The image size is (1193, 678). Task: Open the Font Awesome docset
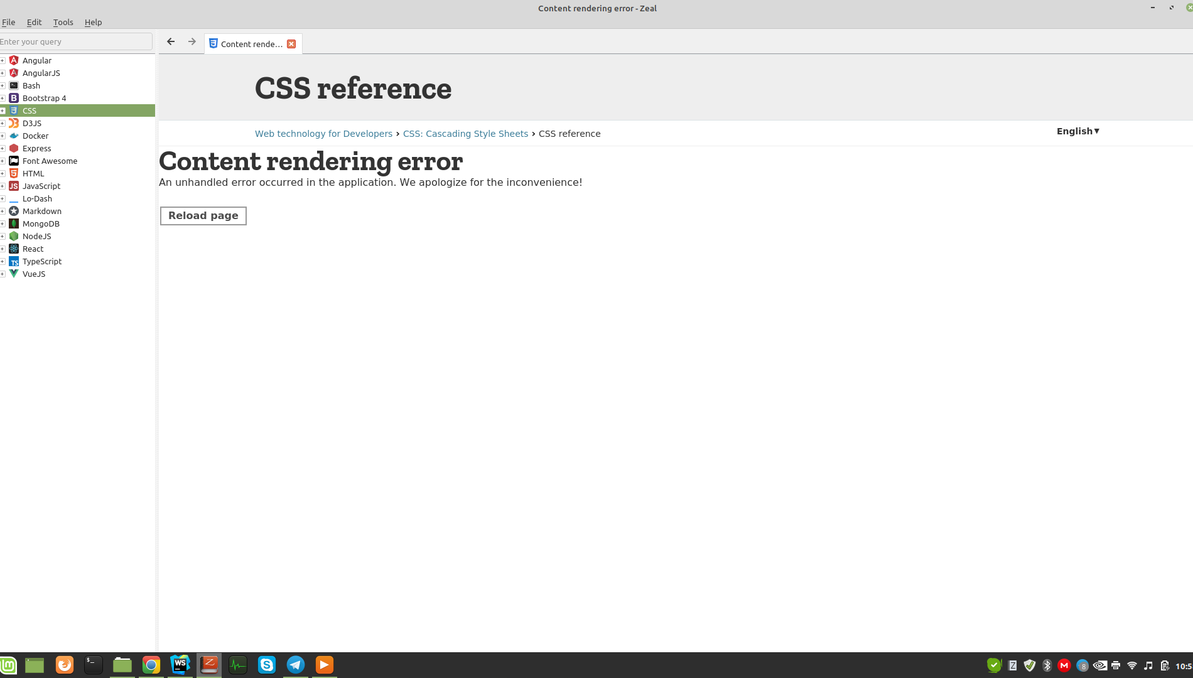50,161
